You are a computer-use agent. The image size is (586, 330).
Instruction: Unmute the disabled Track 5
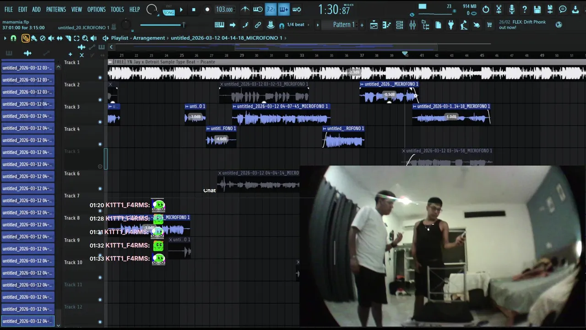[x=100, y=166]
